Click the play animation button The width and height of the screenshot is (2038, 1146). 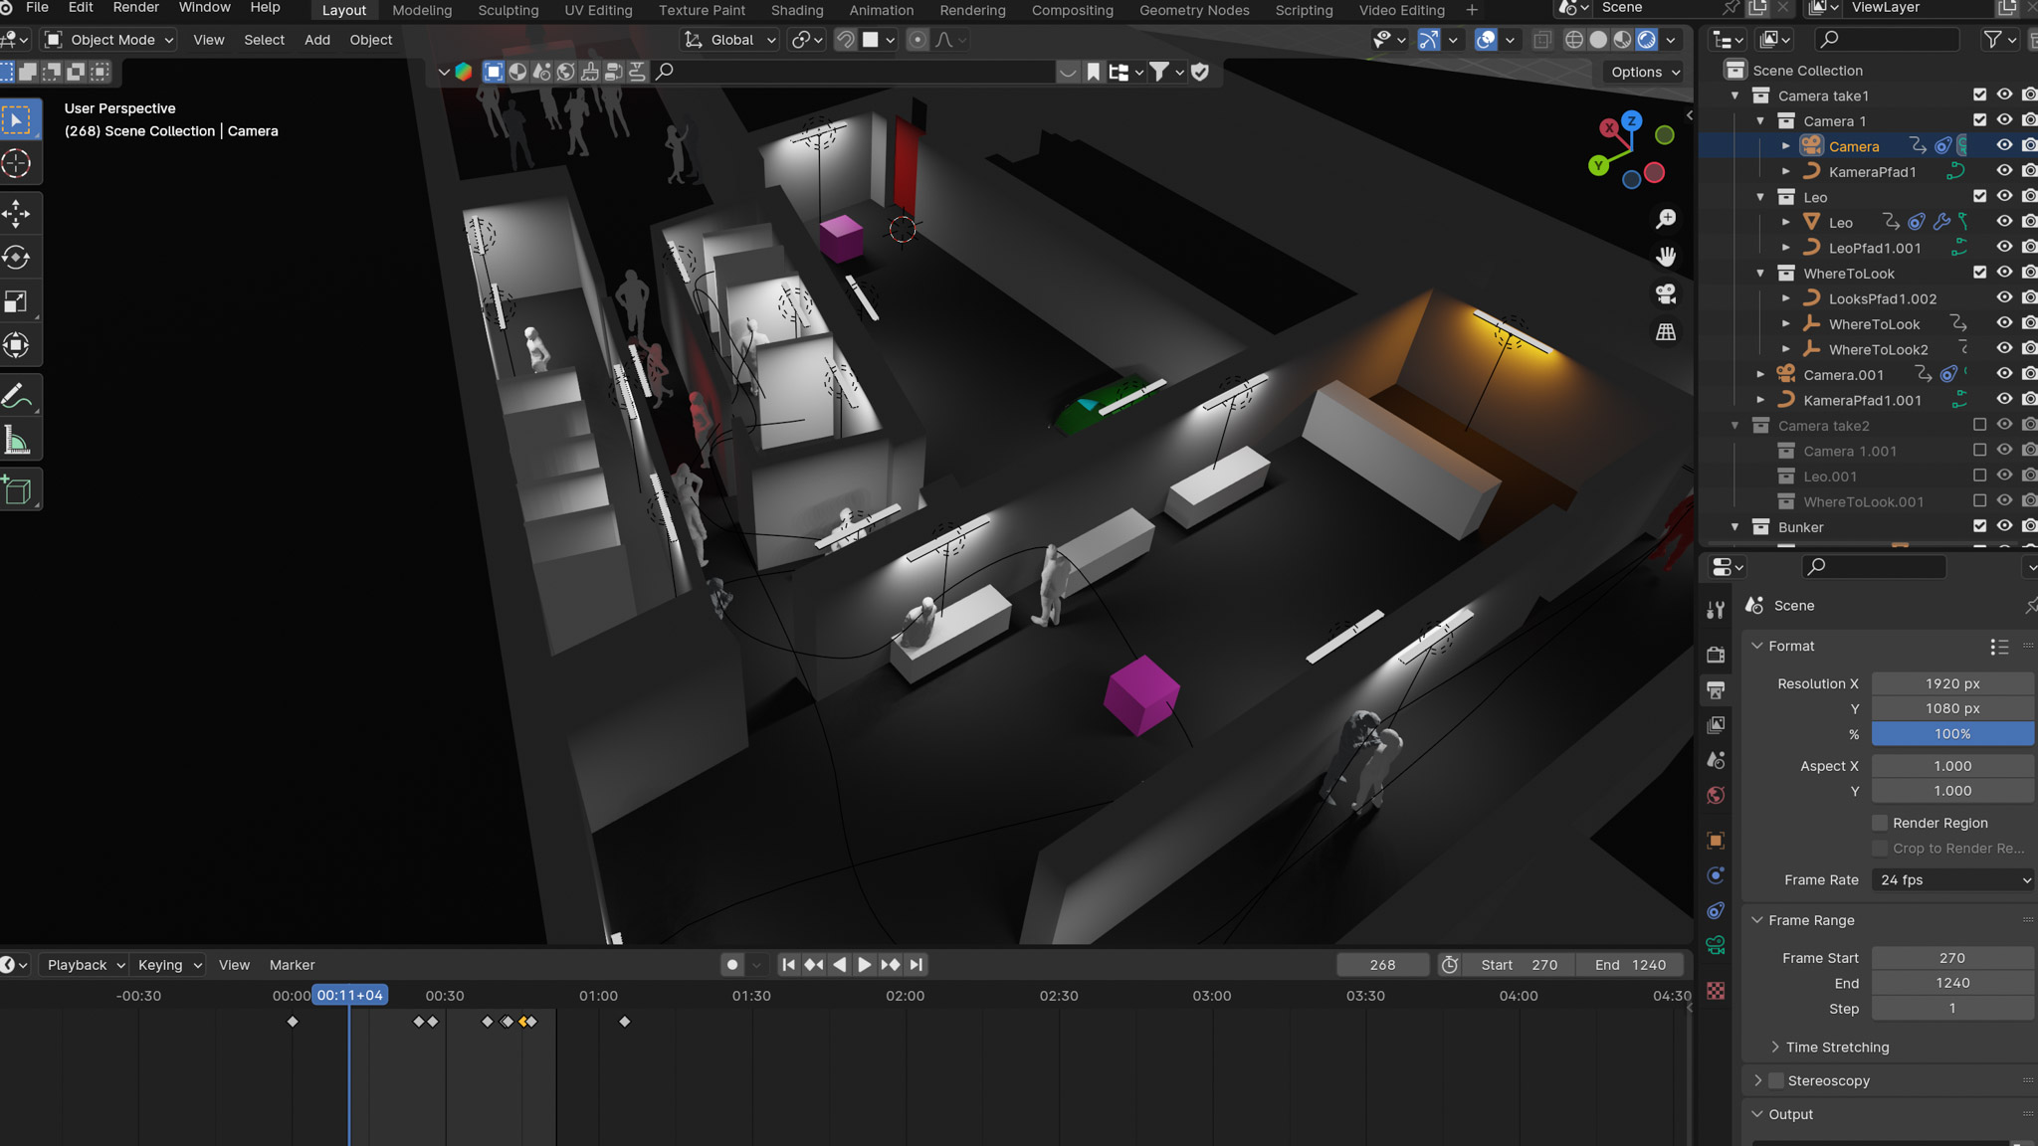(x=864, y=965)
